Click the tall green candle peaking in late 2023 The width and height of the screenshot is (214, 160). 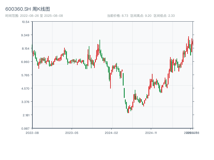pyautogui.click(x=100, y=46)
